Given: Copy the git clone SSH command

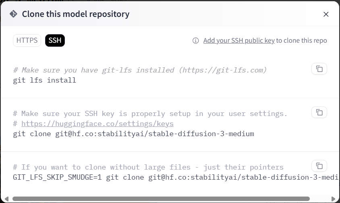Looking at the screenshot, I should 319,112.
